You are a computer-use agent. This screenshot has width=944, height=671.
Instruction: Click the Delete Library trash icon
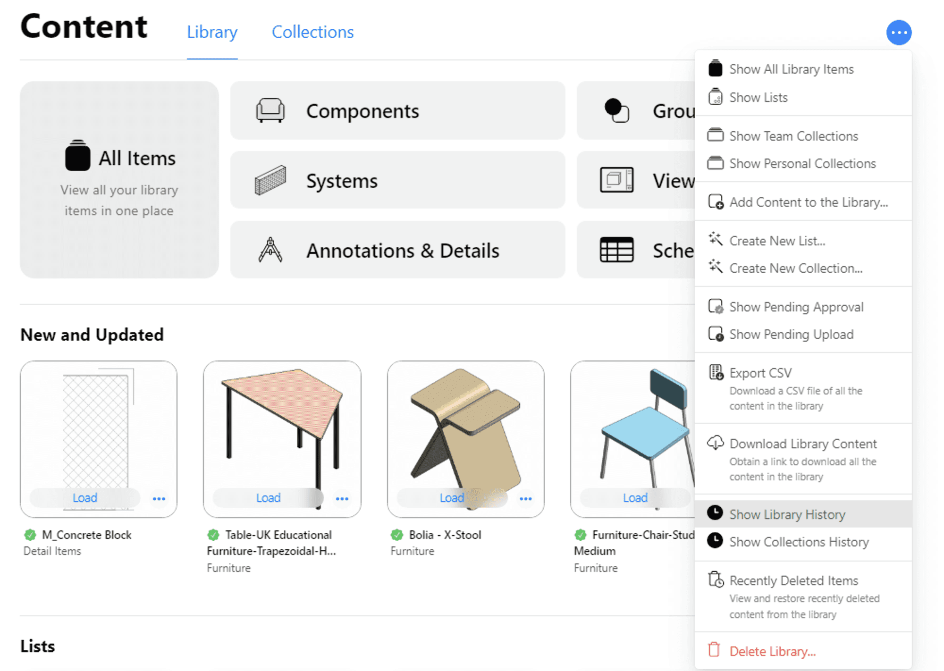point(714,650)
